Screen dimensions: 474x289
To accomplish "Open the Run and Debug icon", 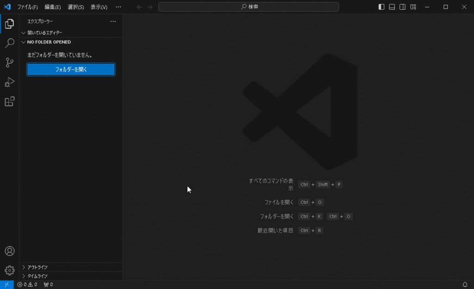I will [x=9, y=82].
